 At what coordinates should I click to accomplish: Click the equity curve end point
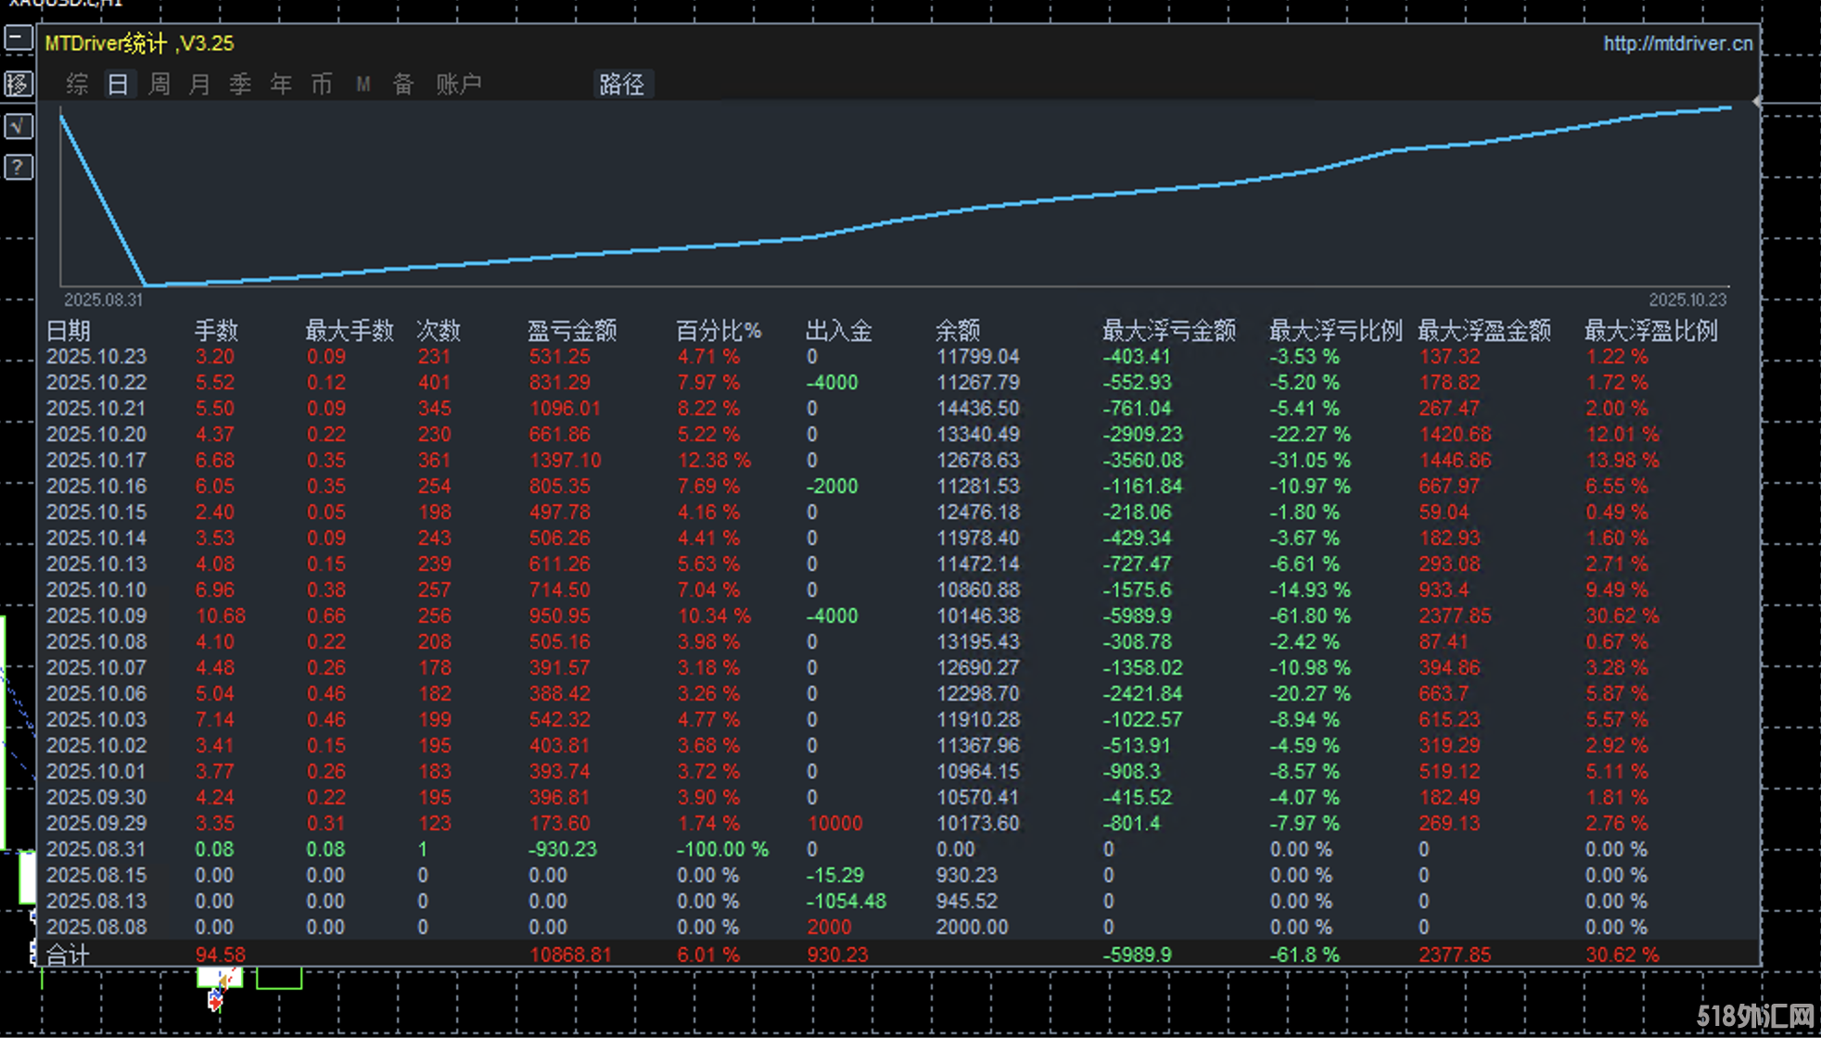pos(1730,108)
